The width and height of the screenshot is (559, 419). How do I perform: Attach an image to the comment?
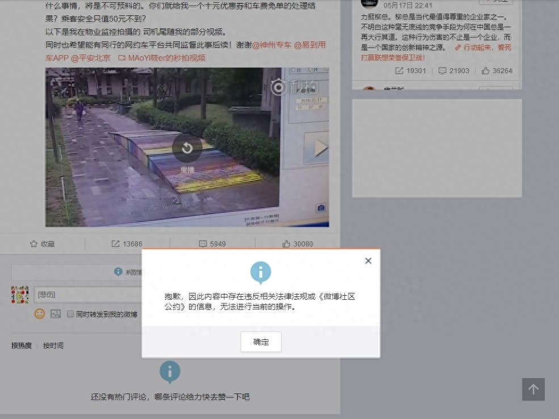click(56, 314)
